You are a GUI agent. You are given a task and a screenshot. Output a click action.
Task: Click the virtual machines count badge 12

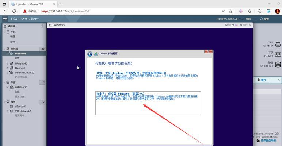pyautogui.click(x=43, y=49)
